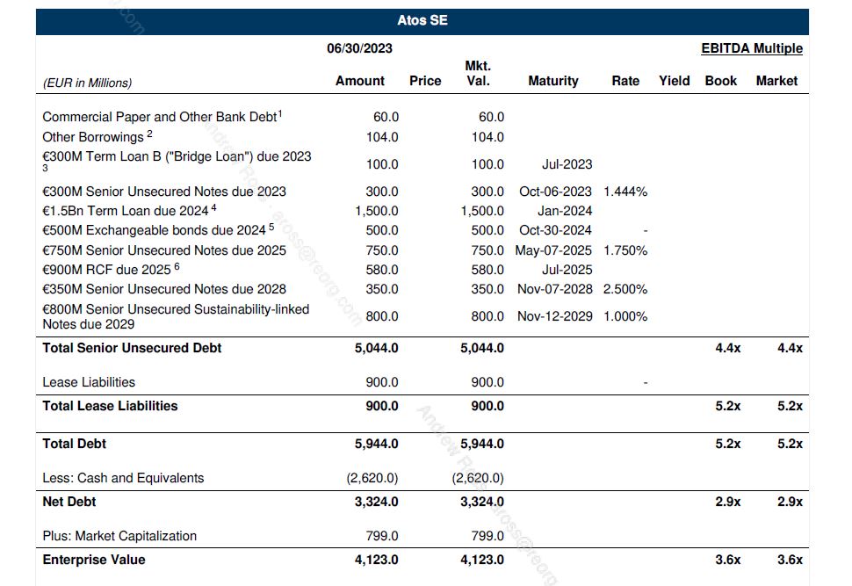This screenshot has width=852, height=586.
Task: Click Enterprise Value Market multiple 3.6x
Action: [790, 560]
